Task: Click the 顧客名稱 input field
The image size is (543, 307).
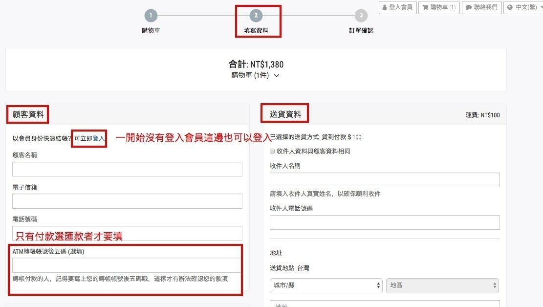Action: 127,169
